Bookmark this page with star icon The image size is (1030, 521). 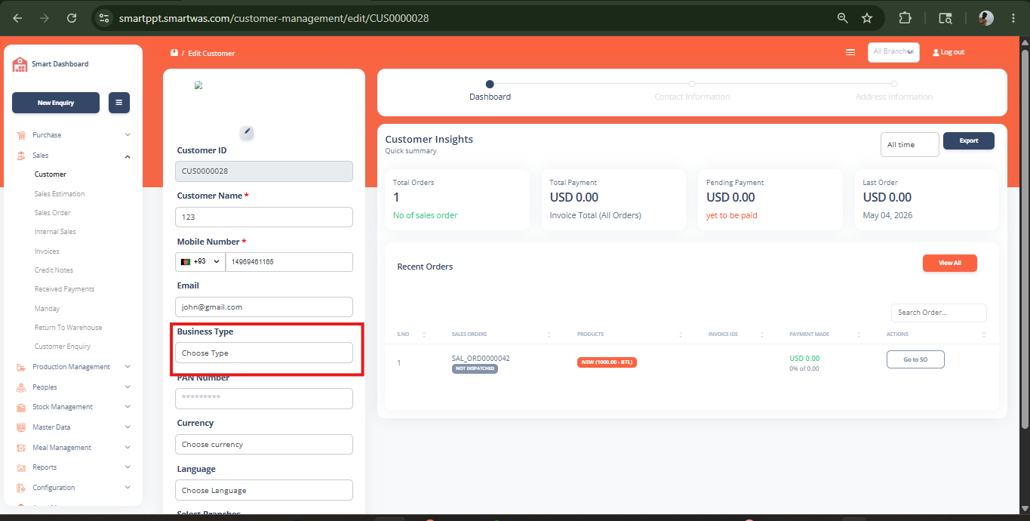coord(867,18)
